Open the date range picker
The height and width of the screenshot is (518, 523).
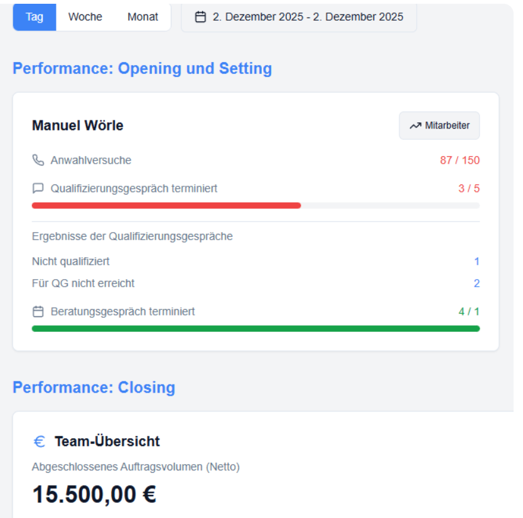(x=299, y=17)
